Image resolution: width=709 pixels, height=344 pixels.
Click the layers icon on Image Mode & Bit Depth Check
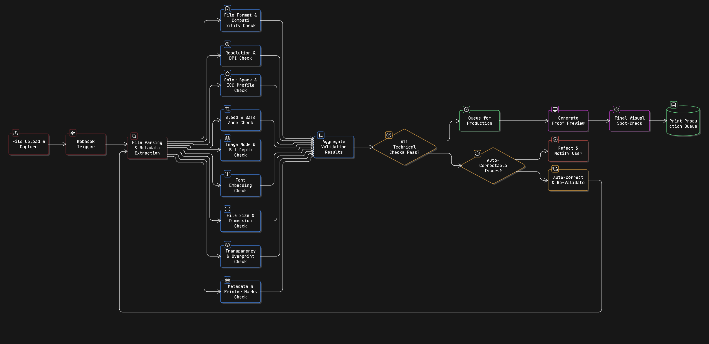coord(227,138)
